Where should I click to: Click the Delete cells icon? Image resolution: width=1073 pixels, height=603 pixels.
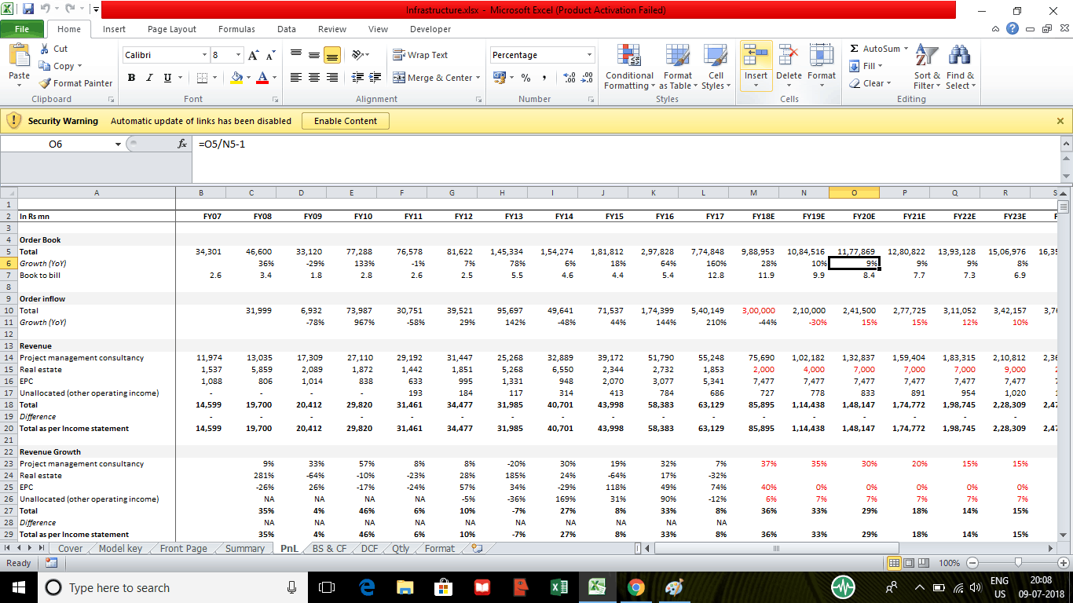tap(789, 57)
